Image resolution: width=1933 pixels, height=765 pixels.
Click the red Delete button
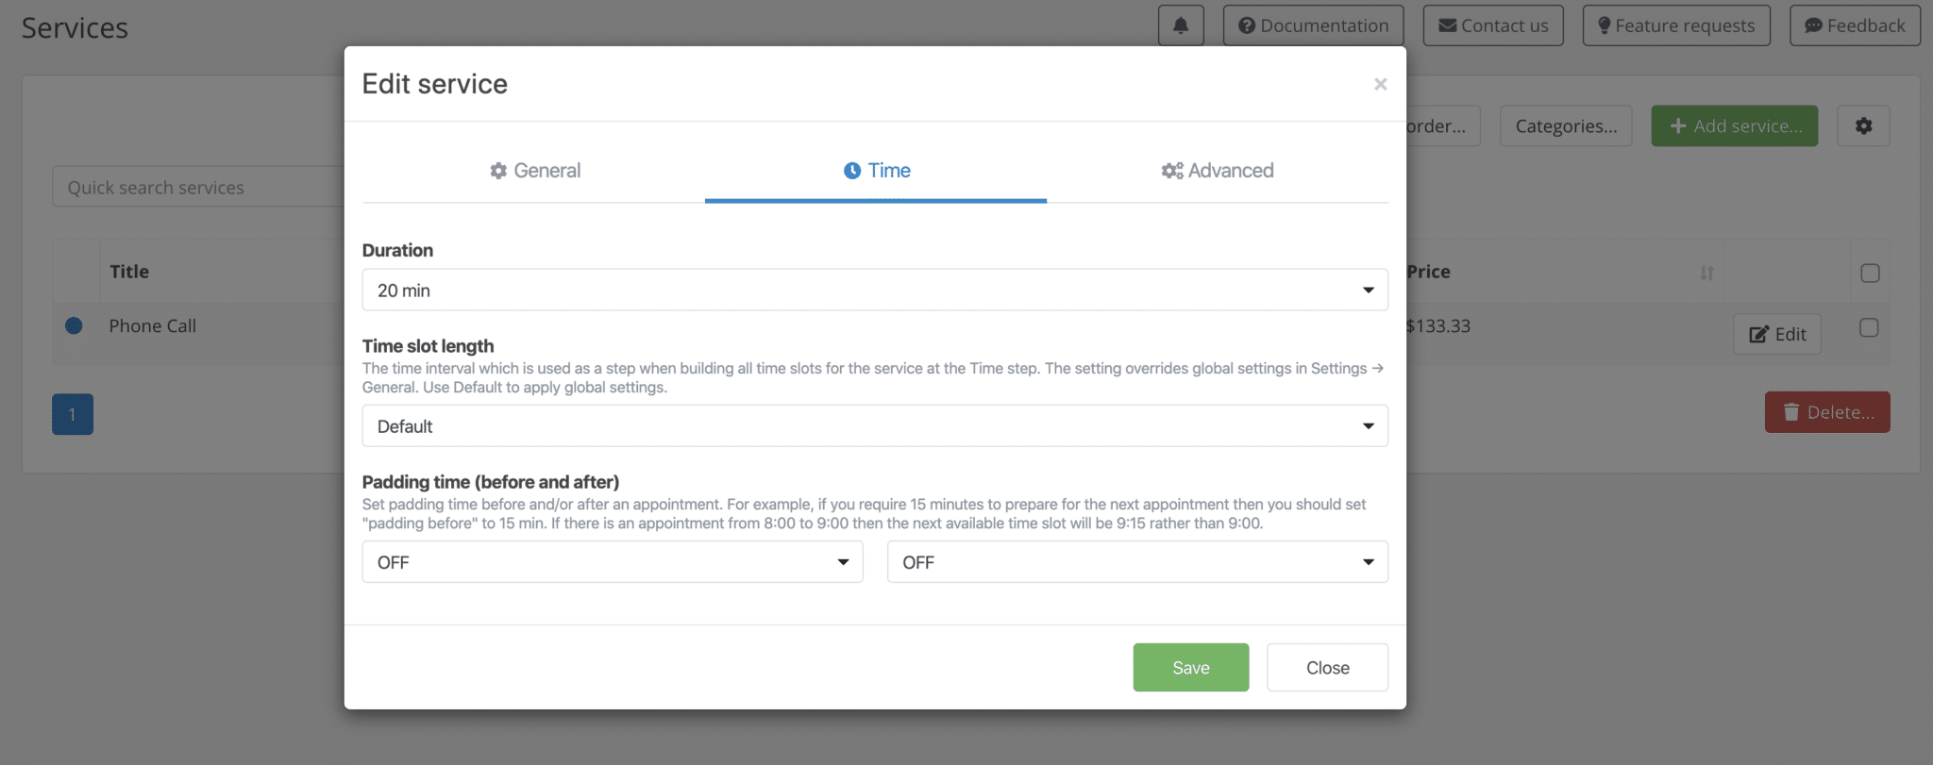tap(1826, 412)
